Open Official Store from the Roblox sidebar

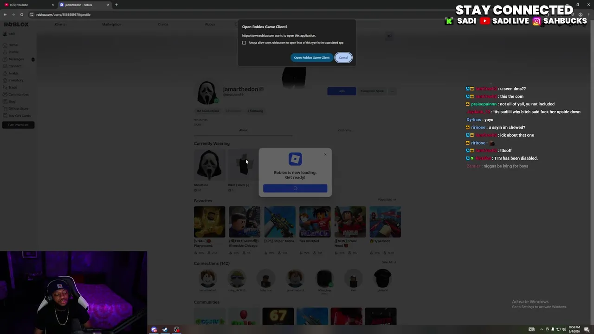click(x=18, y=108)
